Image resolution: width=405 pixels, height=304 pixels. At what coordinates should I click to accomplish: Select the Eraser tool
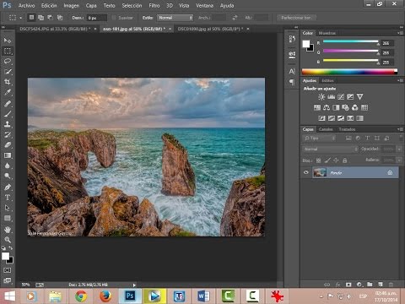pos(8,145)
